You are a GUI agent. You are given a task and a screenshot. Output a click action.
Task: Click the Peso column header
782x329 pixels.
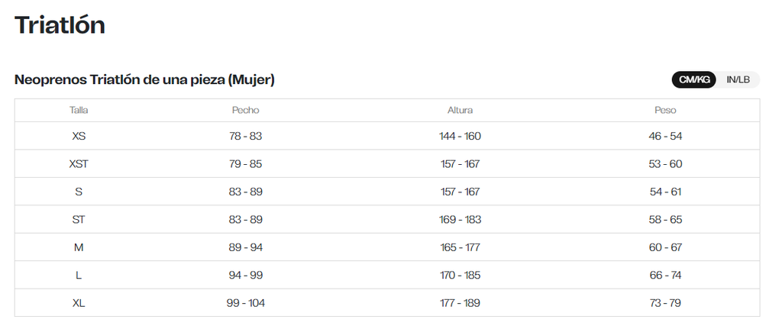click(x=665, y=110)
